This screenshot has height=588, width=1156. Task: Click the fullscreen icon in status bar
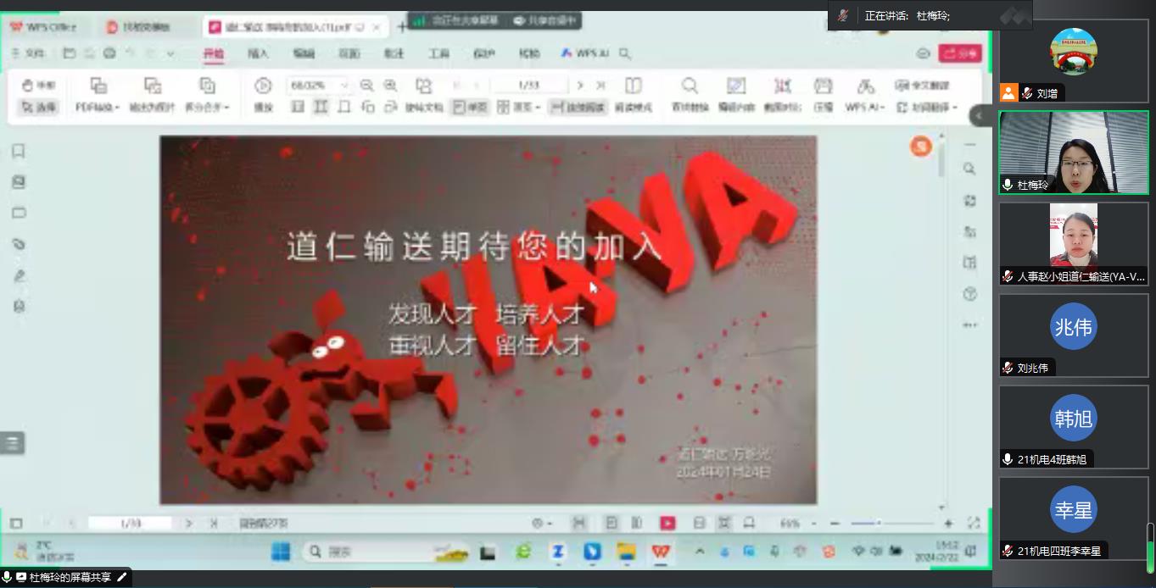click(974, 524)
